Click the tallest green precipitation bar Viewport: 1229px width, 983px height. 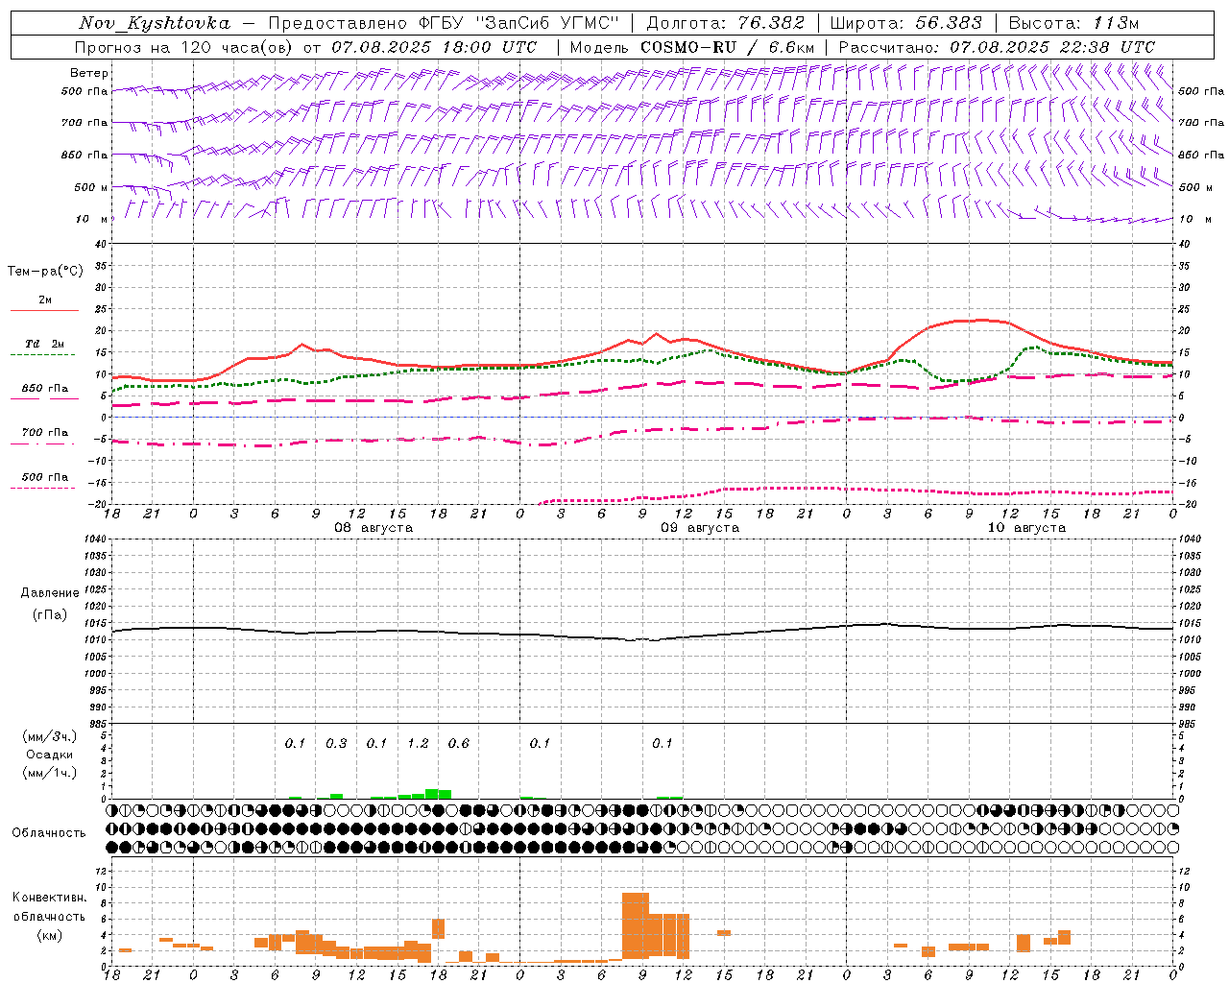click(x=432, y=794)
